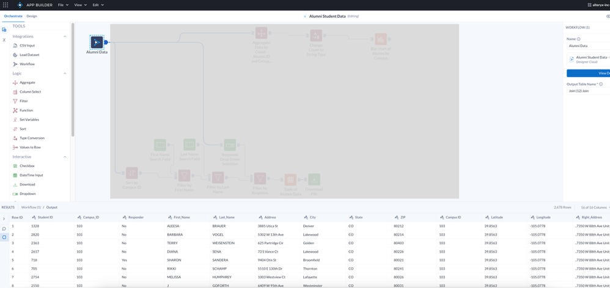The width and height of the screenshot is (610, 288).
Task: Open the 16 of 16 Columns dropdown
Action: [594, 207]
